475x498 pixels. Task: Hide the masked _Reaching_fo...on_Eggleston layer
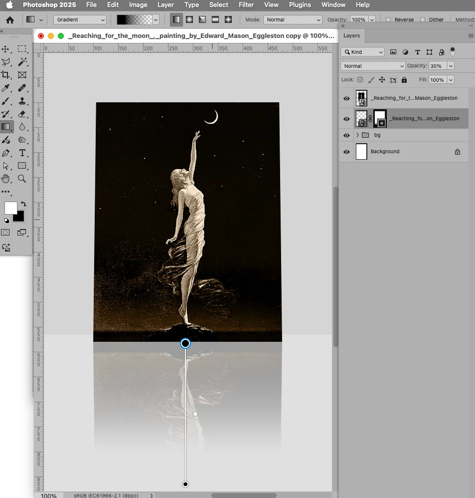point(346,119)
